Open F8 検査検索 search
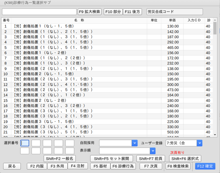 pos(178,166)
